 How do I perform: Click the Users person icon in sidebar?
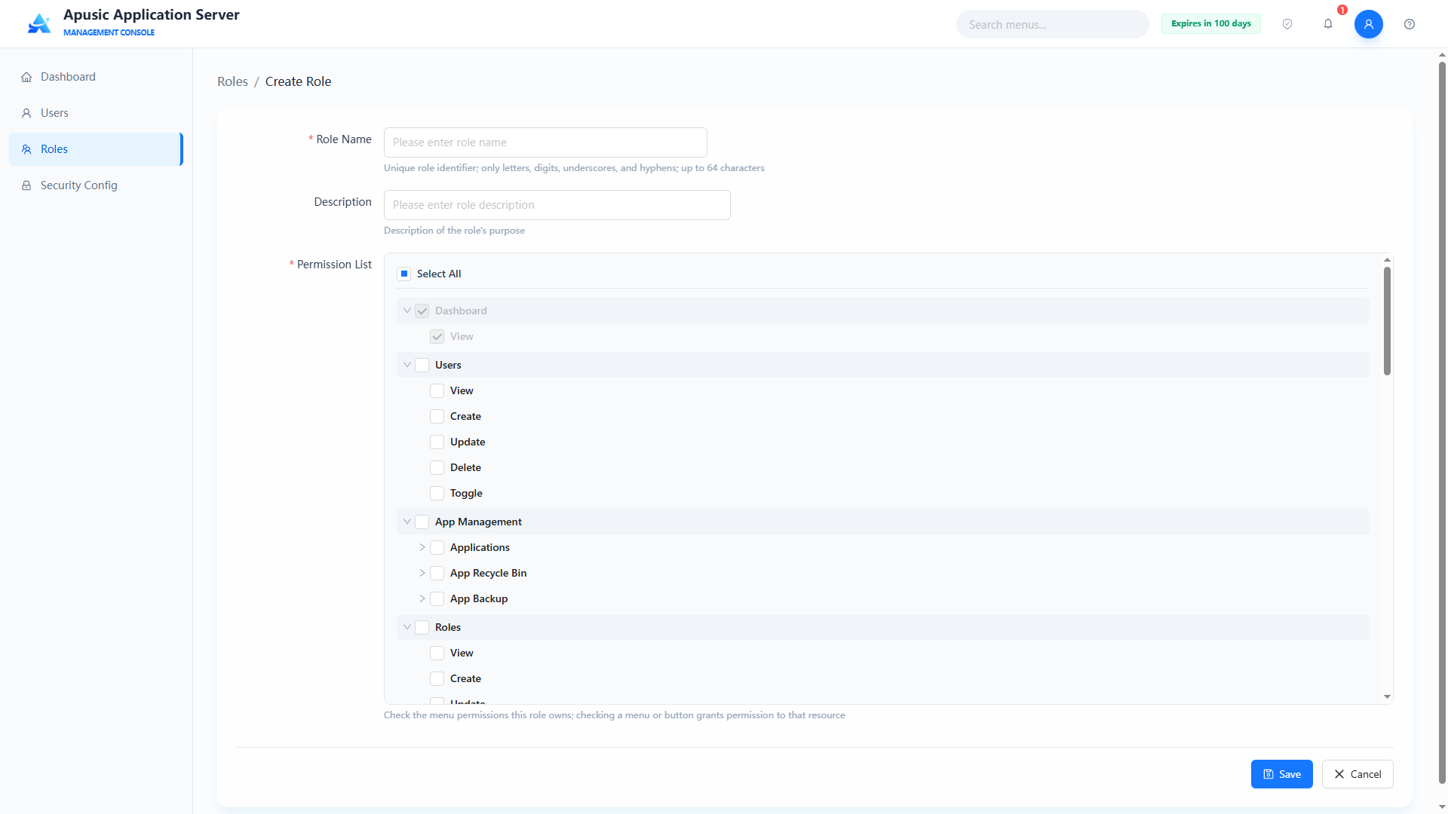pyautogui.click(x=26, y=113)
